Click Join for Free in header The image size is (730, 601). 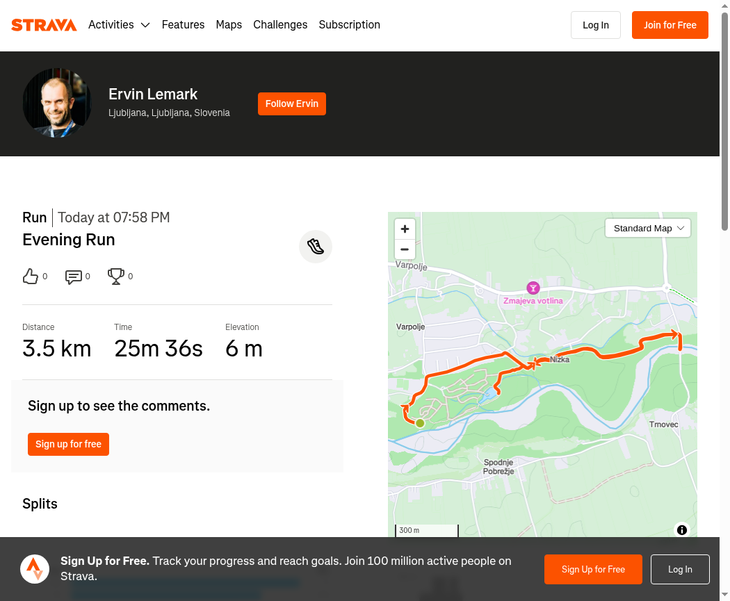[x=670, y=25]
